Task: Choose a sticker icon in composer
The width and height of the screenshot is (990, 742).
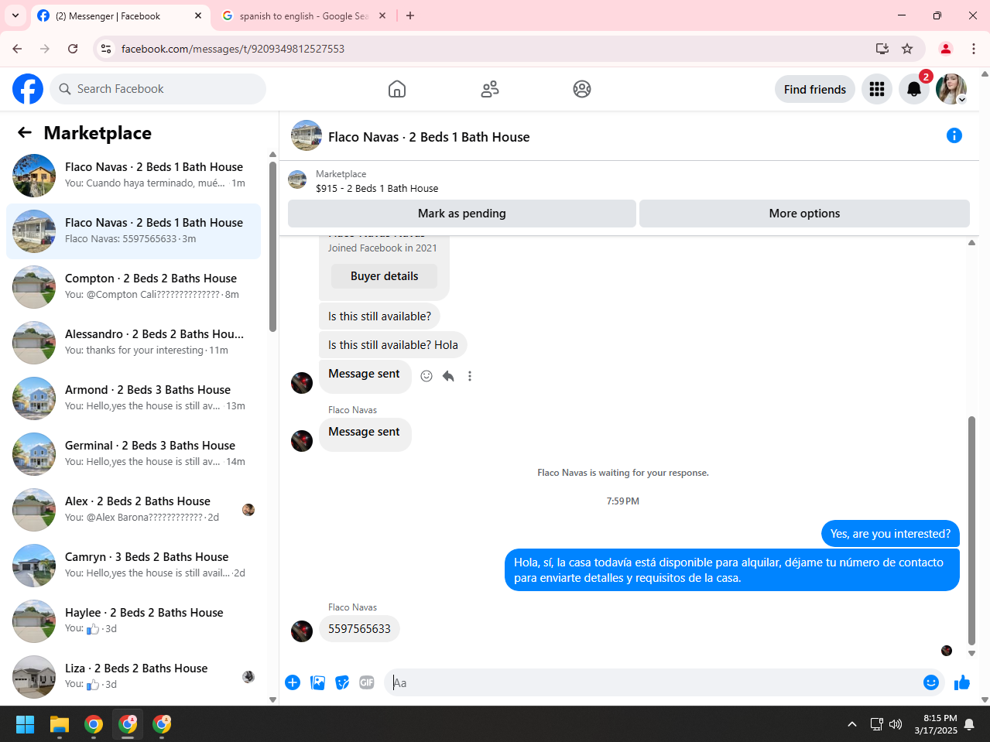Action: (x=342, y=682)
